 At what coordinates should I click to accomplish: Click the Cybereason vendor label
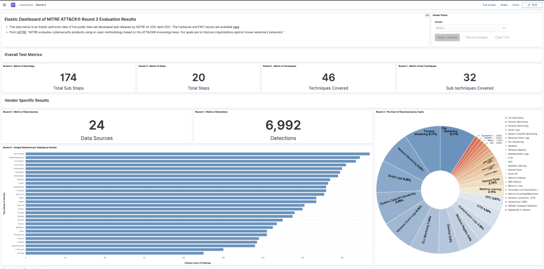19,168
